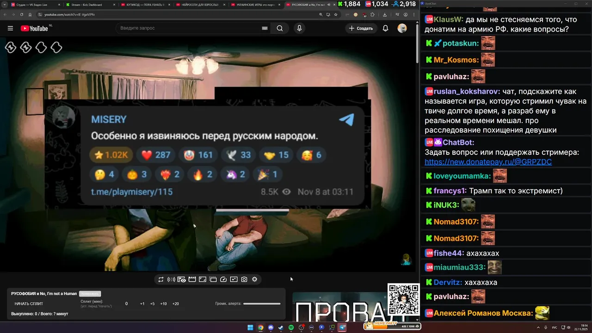592x333 pixels.
Task: Open the on-screen keyboard in search box
Action: coord(265,28)
